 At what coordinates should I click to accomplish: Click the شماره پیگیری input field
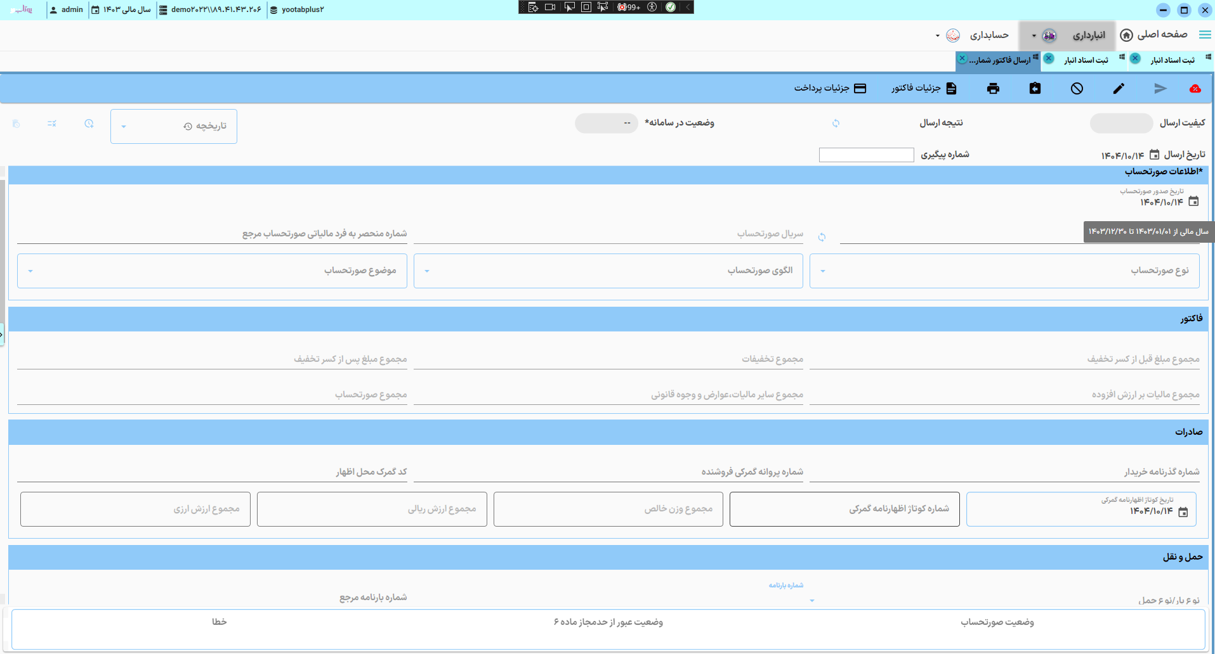[866, 155]
